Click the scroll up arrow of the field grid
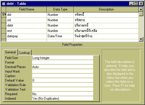145x105 pixels. pos(141,9)
